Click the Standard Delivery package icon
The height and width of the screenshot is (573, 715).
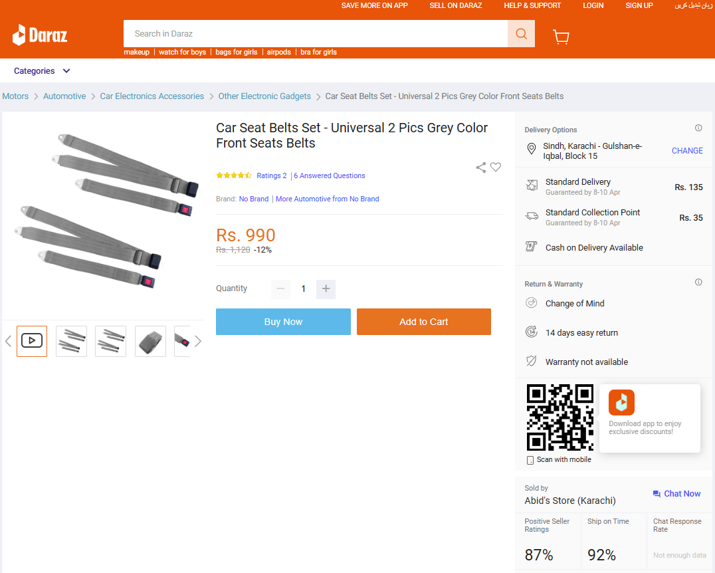[532, 185]
